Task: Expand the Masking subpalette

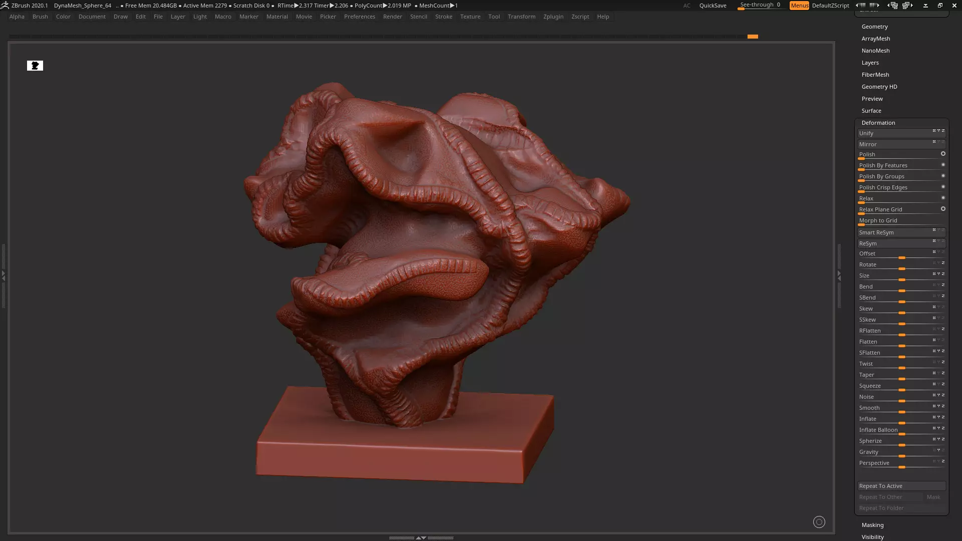Action: 872,525
